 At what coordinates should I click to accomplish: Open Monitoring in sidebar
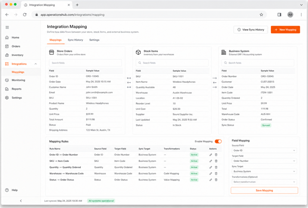click(18, 80)
